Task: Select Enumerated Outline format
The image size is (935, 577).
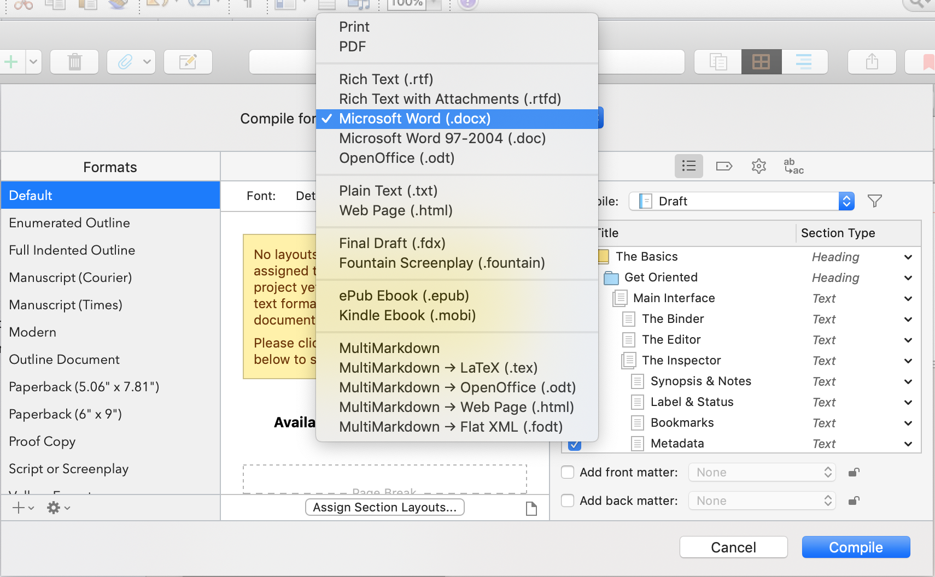Action: (110, 222)
